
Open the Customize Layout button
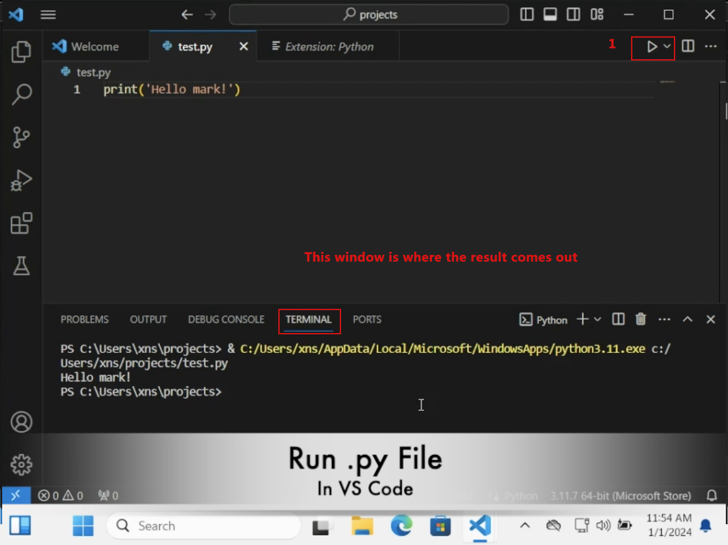(x=597, y=14)
